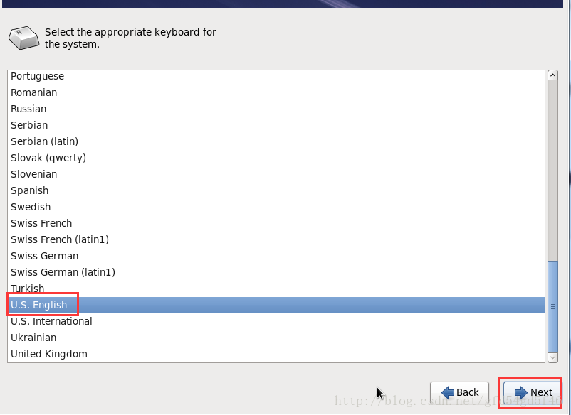The image size is (571, 415).
Task: Select the United Kingdom keyboard
Action: point(49,354)
